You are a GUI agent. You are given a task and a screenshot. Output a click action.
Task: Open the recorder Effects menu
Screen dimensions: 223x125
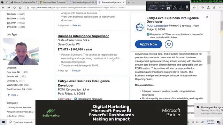156,3
